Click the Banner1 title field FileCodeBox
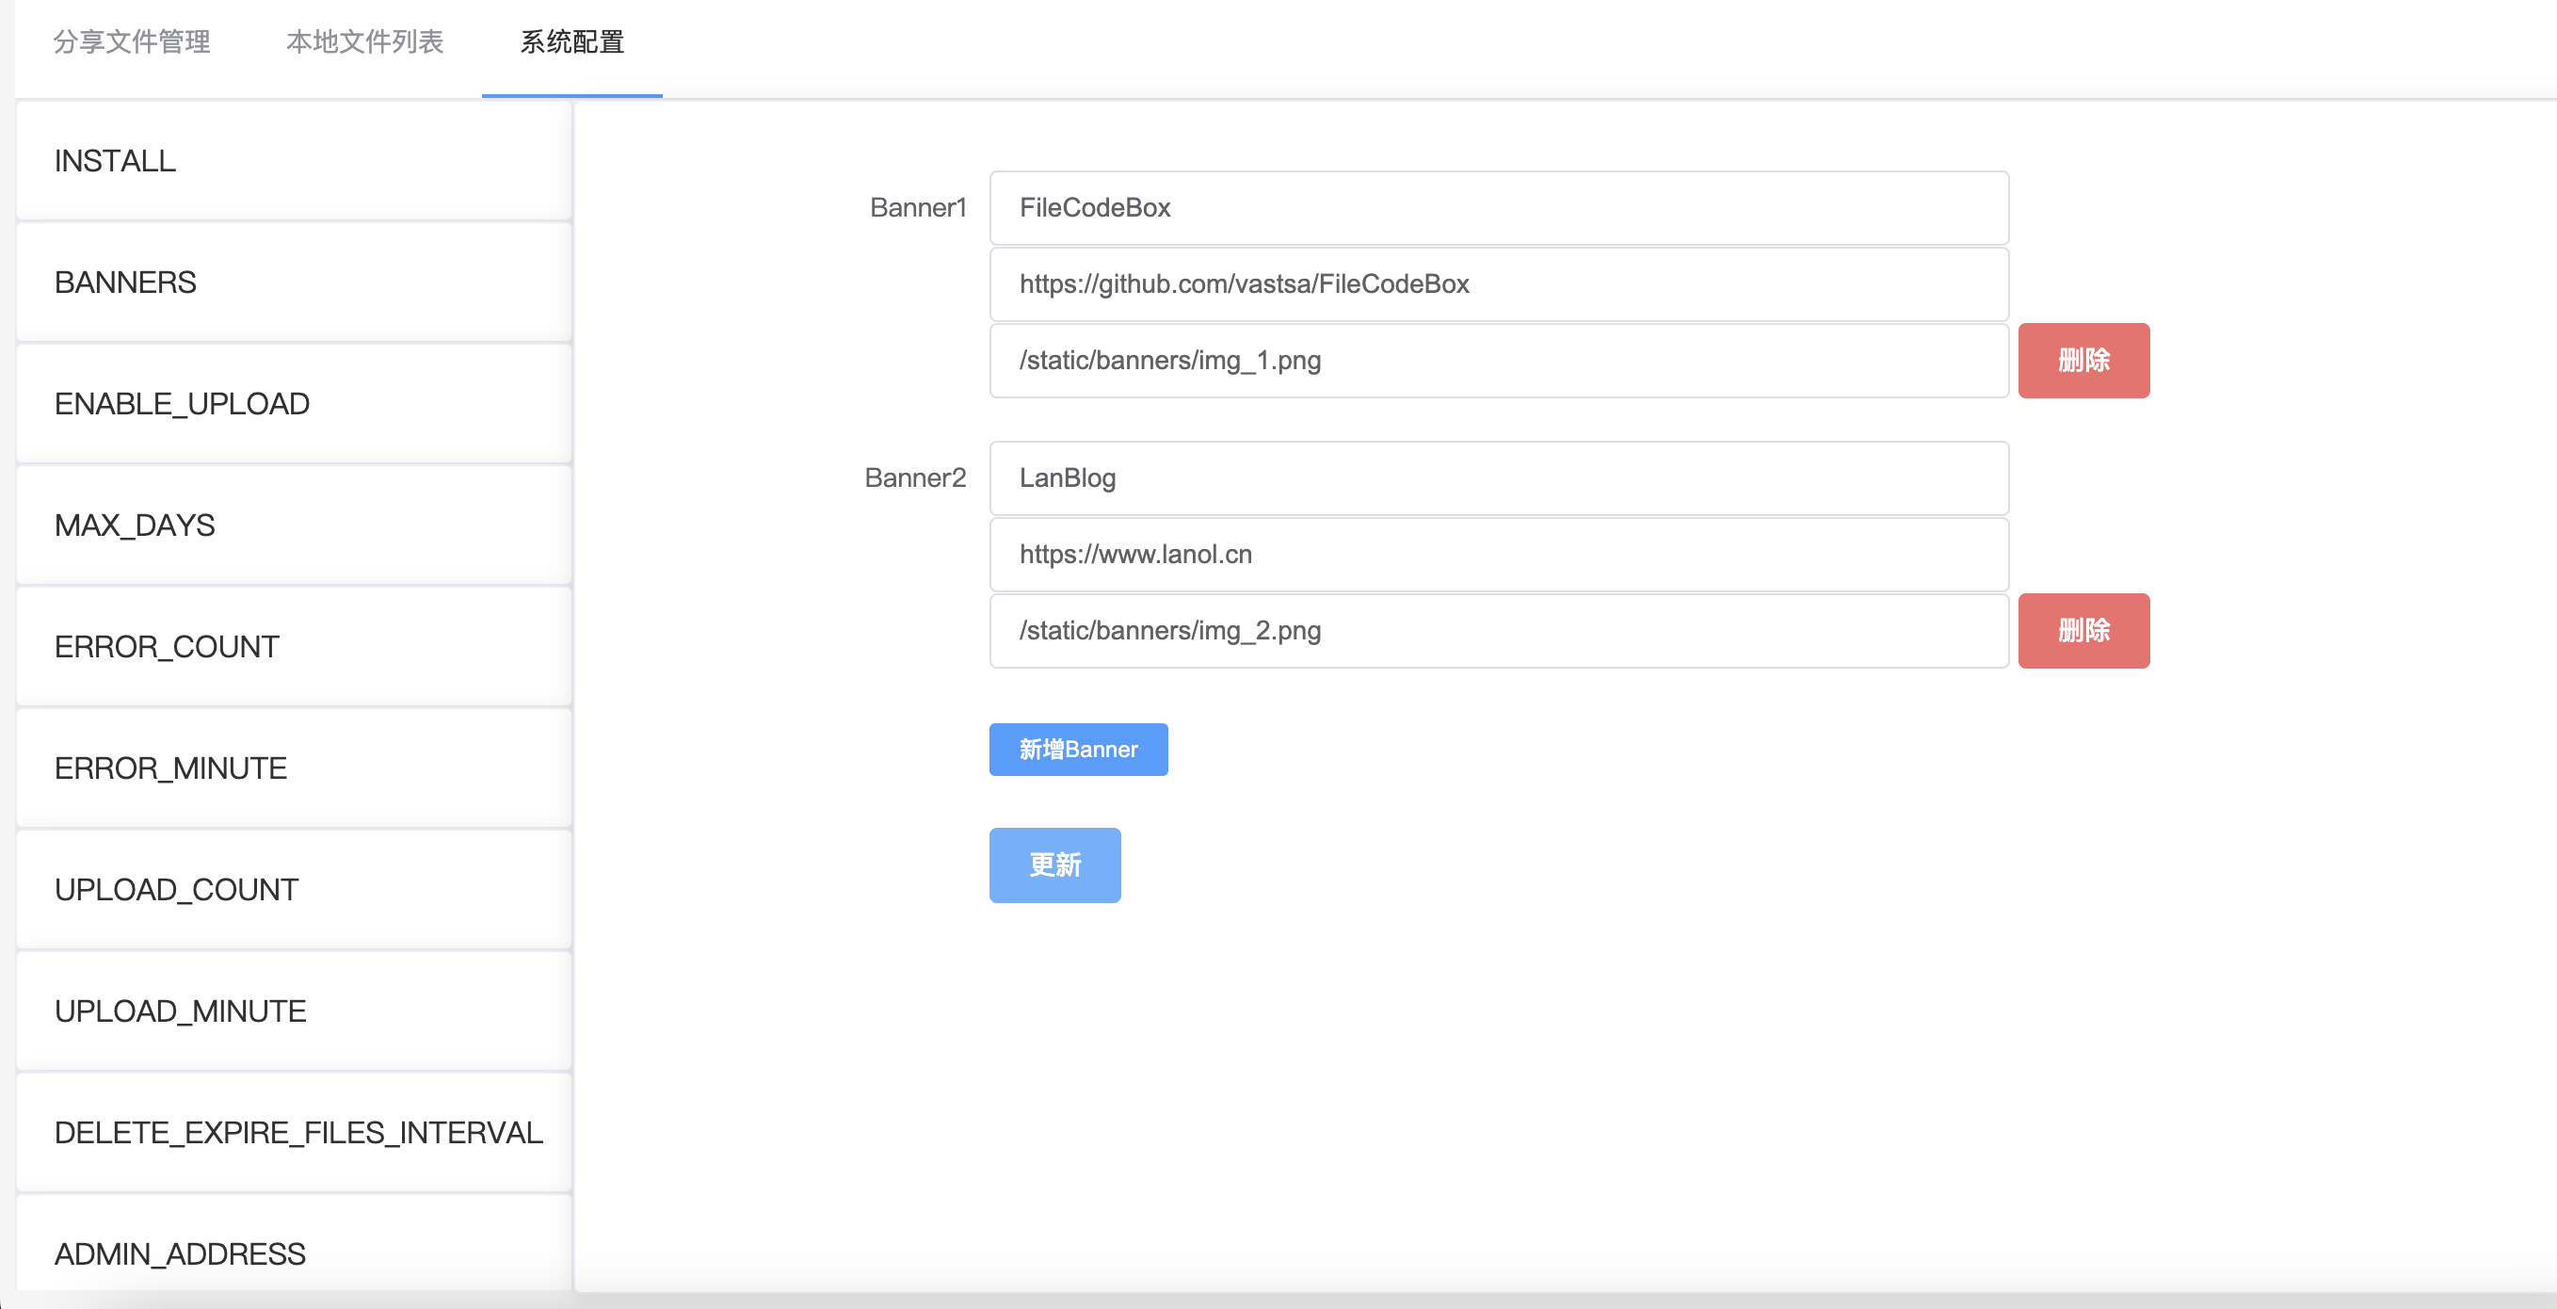Image resolution: width=2557 pixels, height=1309 pixels. click(1498, 207)
